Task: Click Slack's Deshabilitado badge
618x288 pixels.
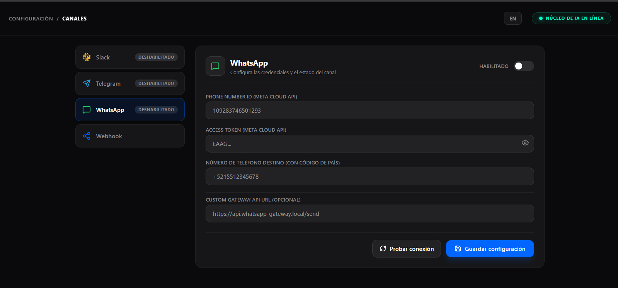Action: pos(156,57)
